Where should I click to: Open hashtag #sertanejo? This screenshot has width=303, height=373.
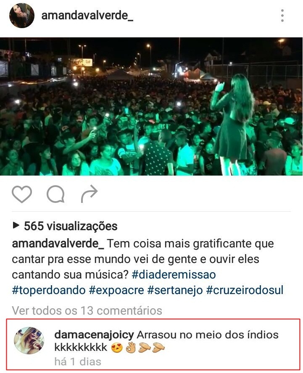175,290
